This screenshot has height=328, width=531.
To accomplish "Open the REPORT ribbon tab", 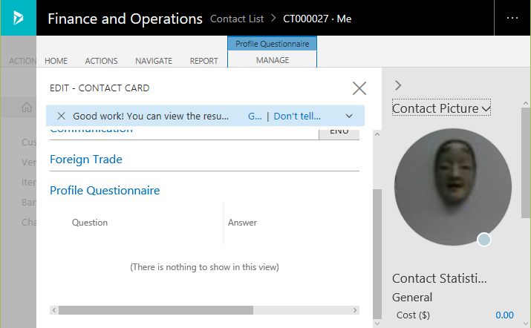I will click(x=203, y=61).
